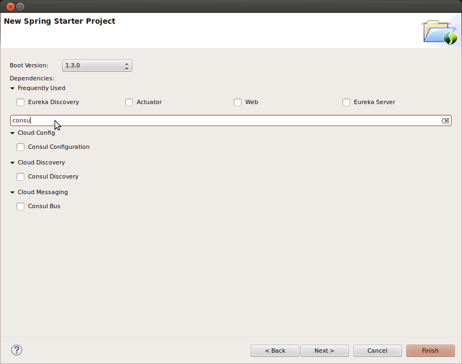This screenshot has height=364, width=462.
Task: Collapse the Cloud Discovery group
Action: [12, 163]
